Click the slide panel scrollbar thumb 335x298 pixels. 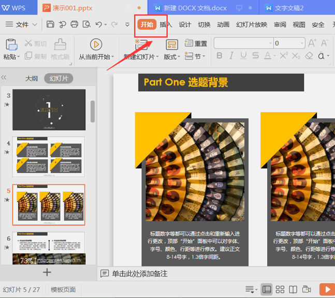93,111
